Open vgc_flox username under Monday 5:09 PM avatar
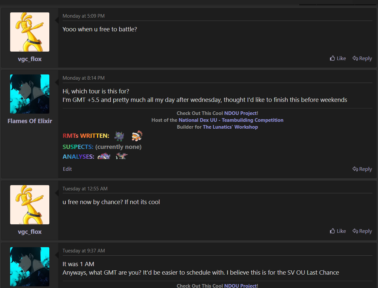The image size is (378, 288). click(x=30, y=59)
